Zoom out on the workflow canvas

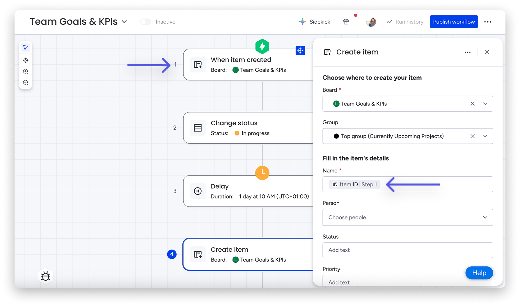[26, 83]
